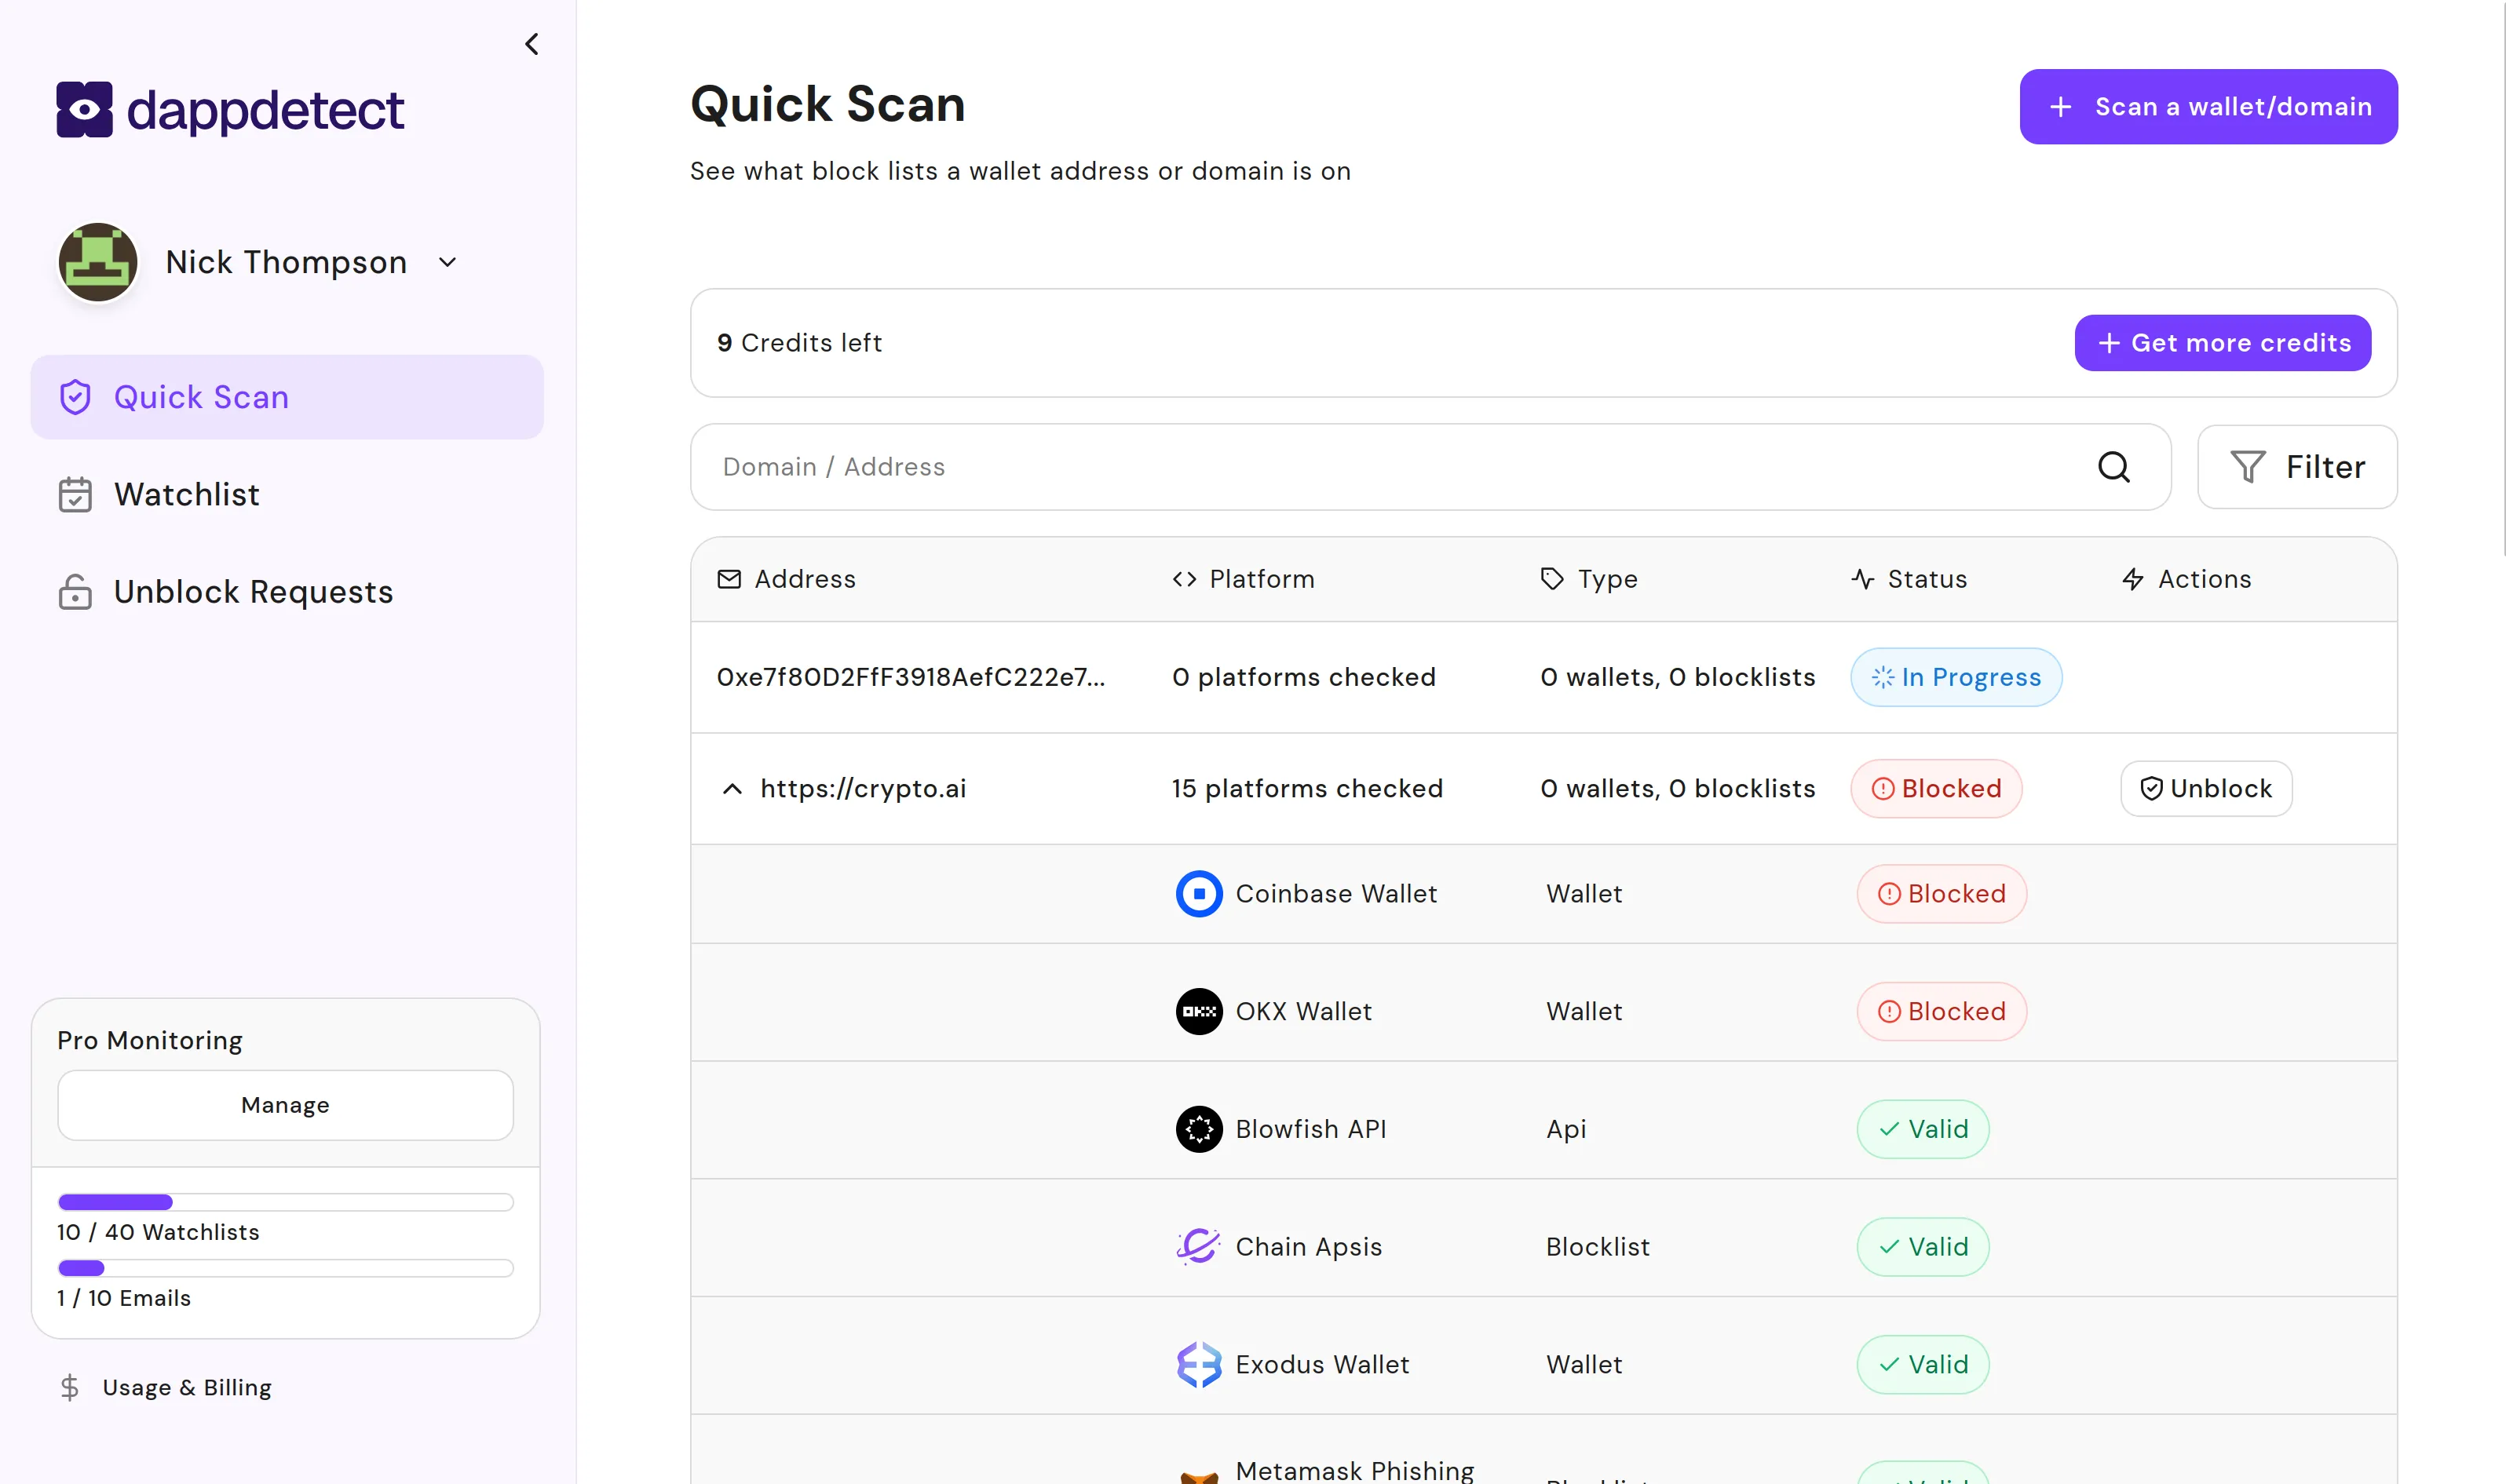Click inside the Domain / Address search field
This screenshot has height=1484, width=2506.
point(1200,467)
